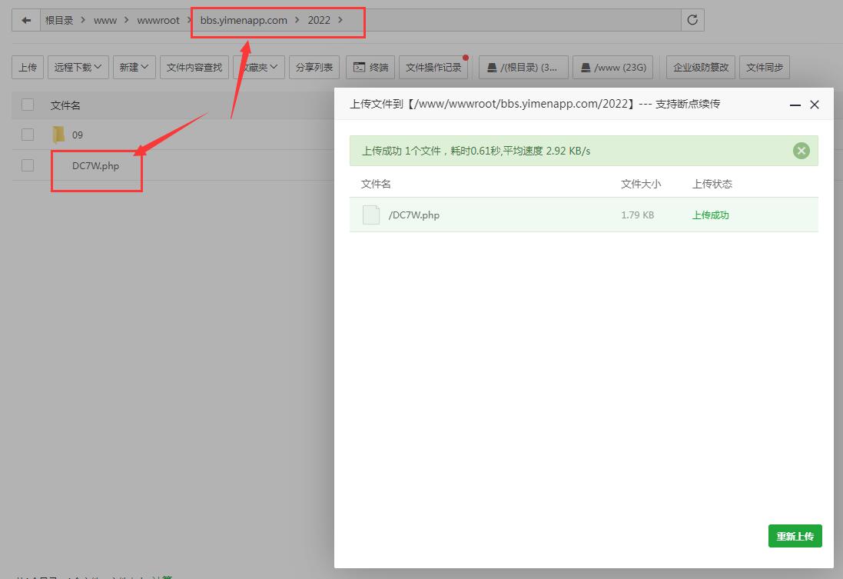This screenshot has width=843, height=579.
Task: Check the box for DC7W.php
Action: (28, 165)
